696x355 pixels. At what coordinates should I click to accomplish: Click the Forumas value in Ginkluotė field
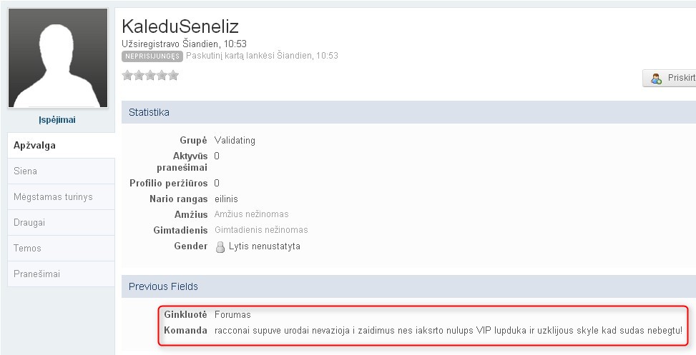pyautogui.click(x=232, y=314)
